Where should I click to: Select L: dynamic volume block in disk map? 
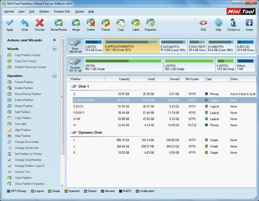point(189,65)
